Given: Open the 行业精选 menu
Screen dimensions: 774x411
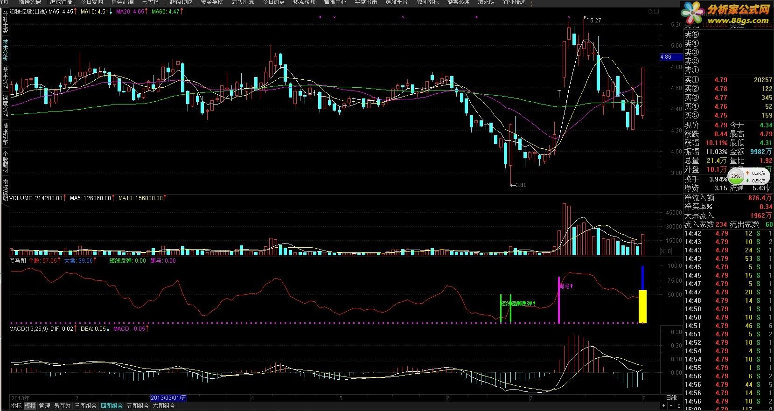Looking at the screenshot, I should tap(514, 2).
